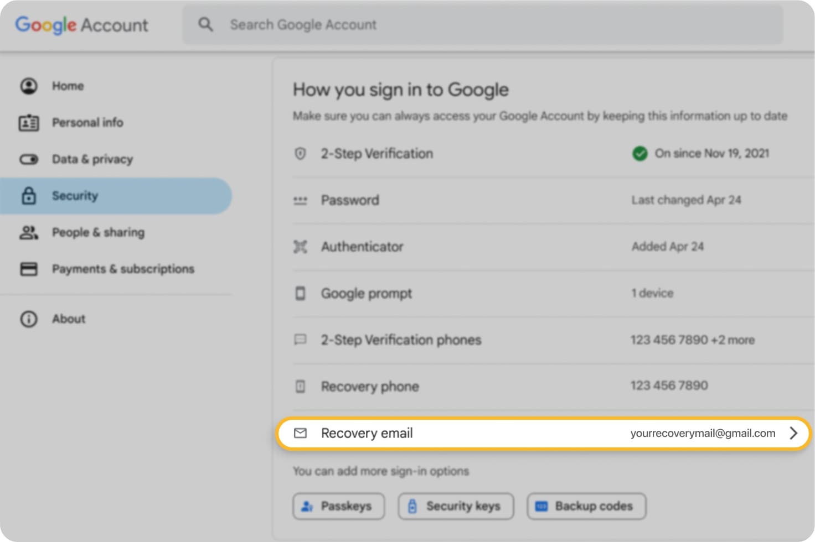Click the 2-Step Verification shield icon

pyautogui.click(x=300, y=154)
